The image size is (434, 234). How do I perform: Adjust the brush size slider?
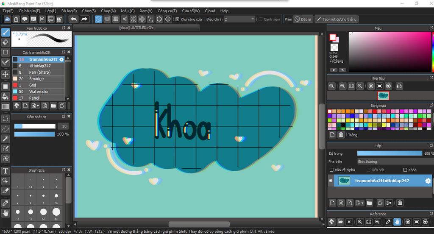[x=35, y=126]
